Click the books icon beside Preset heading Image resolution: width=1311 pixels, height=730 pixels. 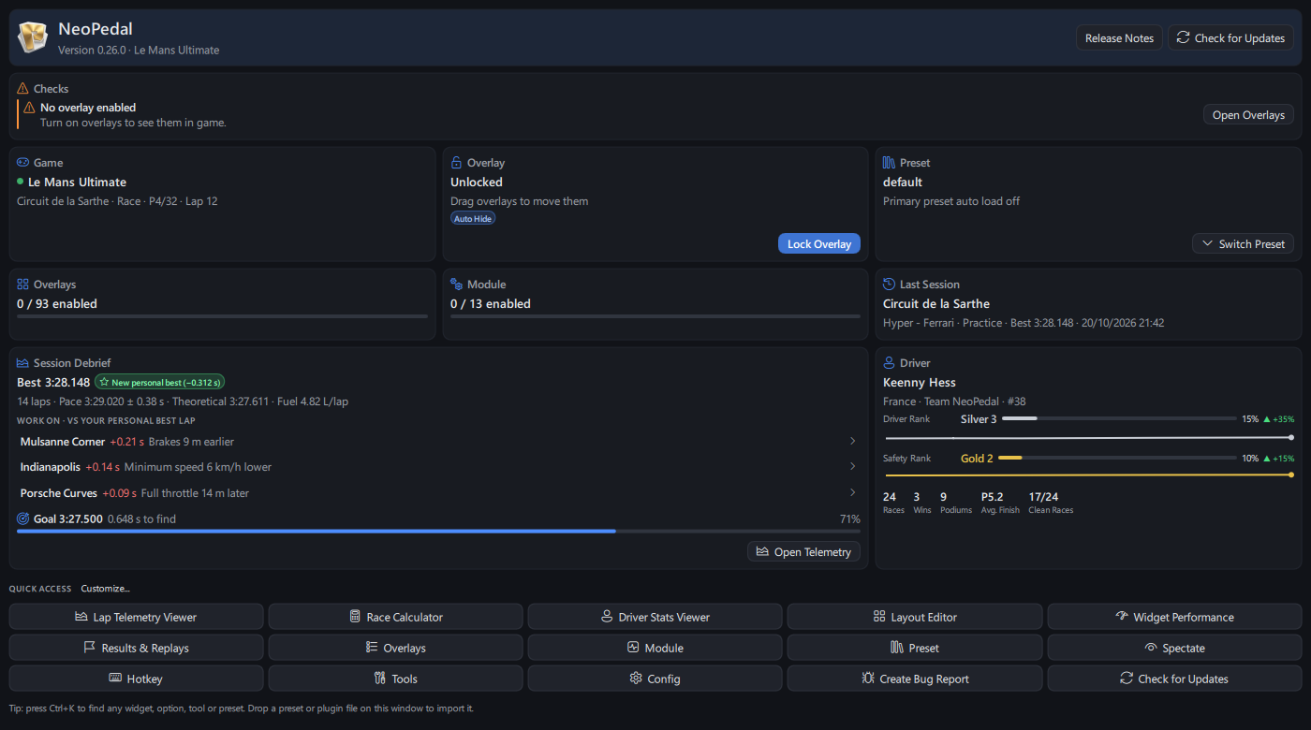[889, 162]
